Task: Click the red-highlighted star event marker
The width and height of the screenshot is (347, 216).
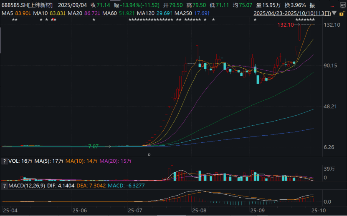Action: 53,20
